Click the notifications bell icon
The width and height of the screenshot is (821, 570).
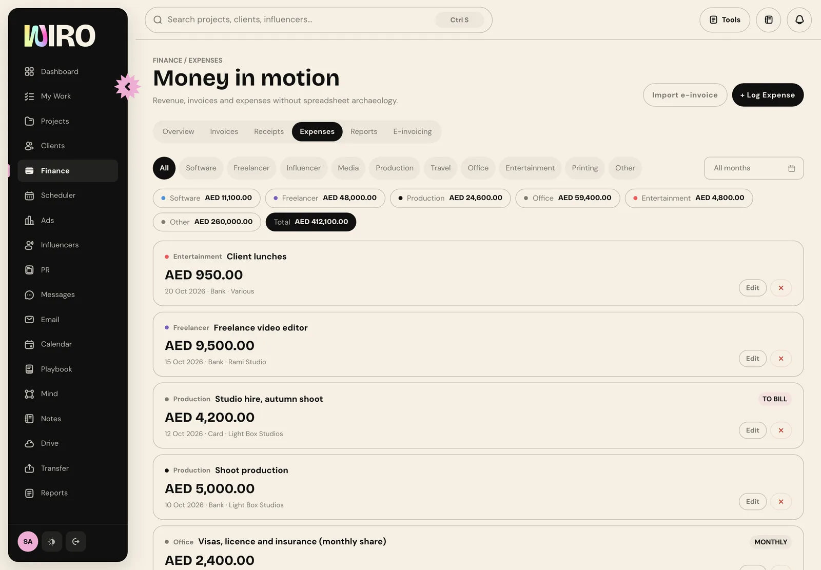tap(799, 20)
